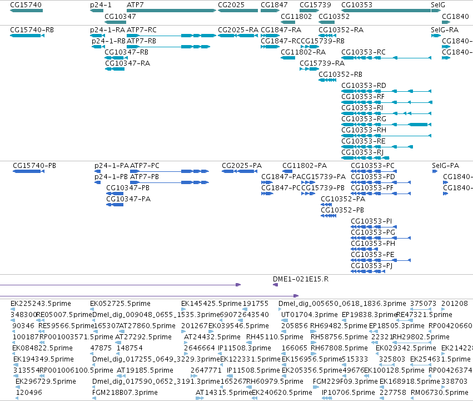Click the CG11802 gene label
Viewport: 473px width, 401px height.
pos(296,16)
